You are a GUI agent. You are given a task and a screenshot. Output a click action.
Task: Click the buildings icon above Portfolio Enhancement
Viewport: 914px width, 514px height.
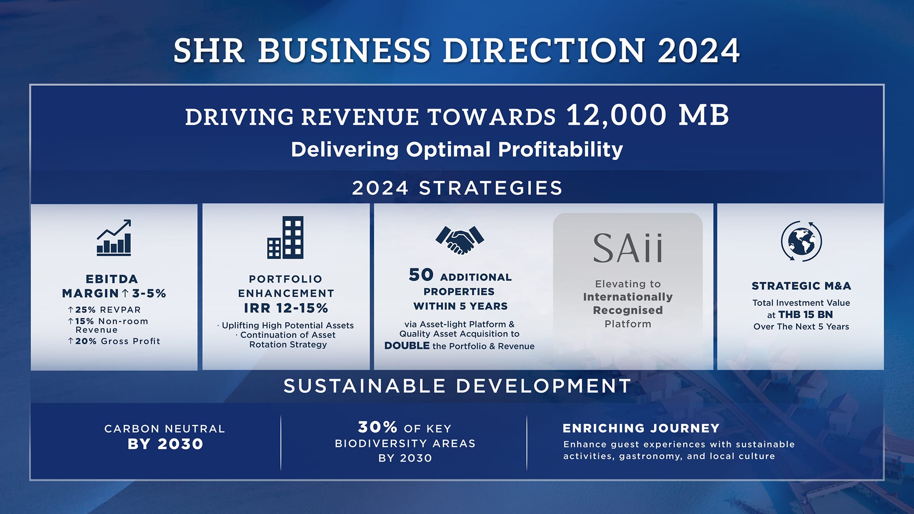(x=286, y=238)
